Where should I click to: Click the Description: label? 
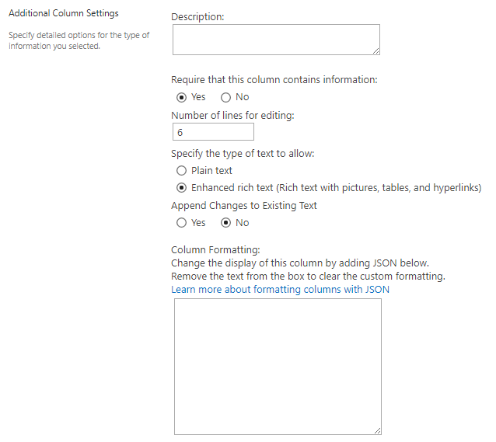[197, 17]
